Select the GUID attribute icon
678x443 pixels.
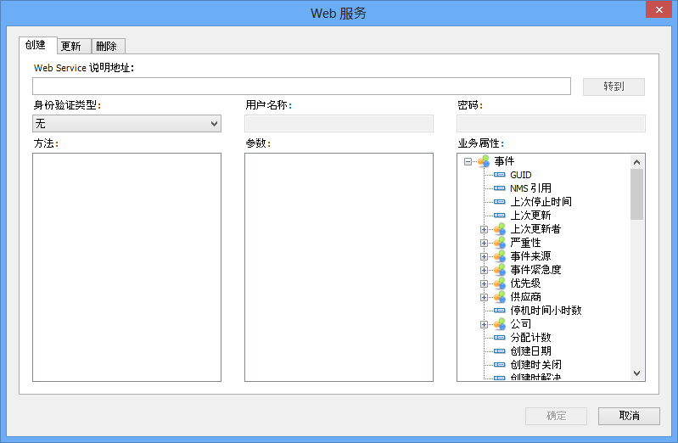tap(499, 175)
